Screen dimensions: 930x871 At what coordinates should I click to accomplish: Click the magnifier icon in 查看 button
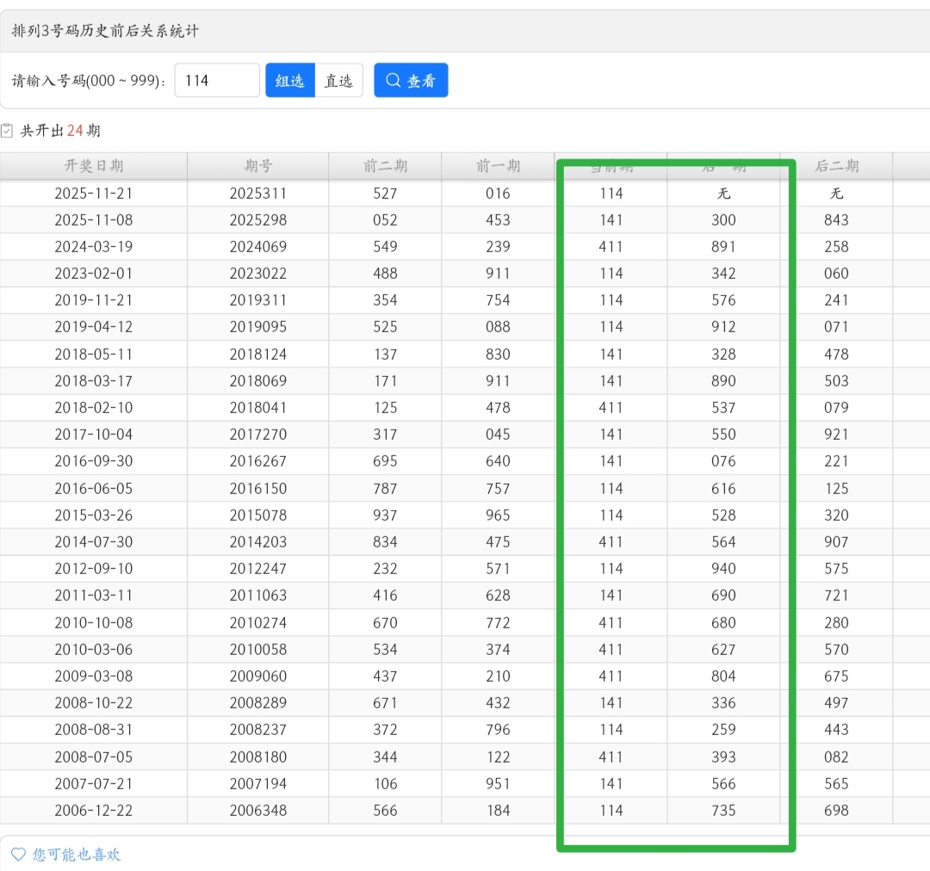(x=394, y=81)
